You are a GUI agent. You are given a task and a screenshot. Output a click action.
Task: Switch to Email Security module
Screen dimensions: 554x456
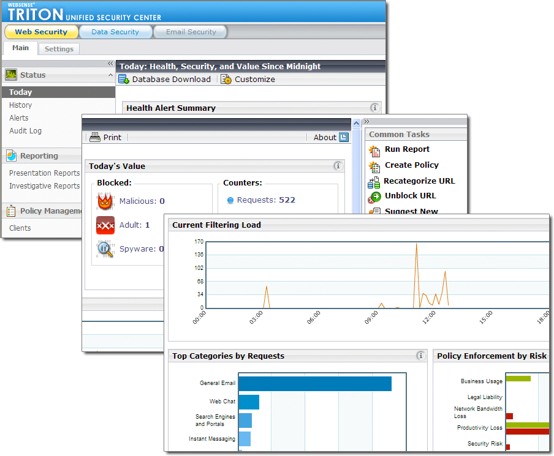point(191,32)
